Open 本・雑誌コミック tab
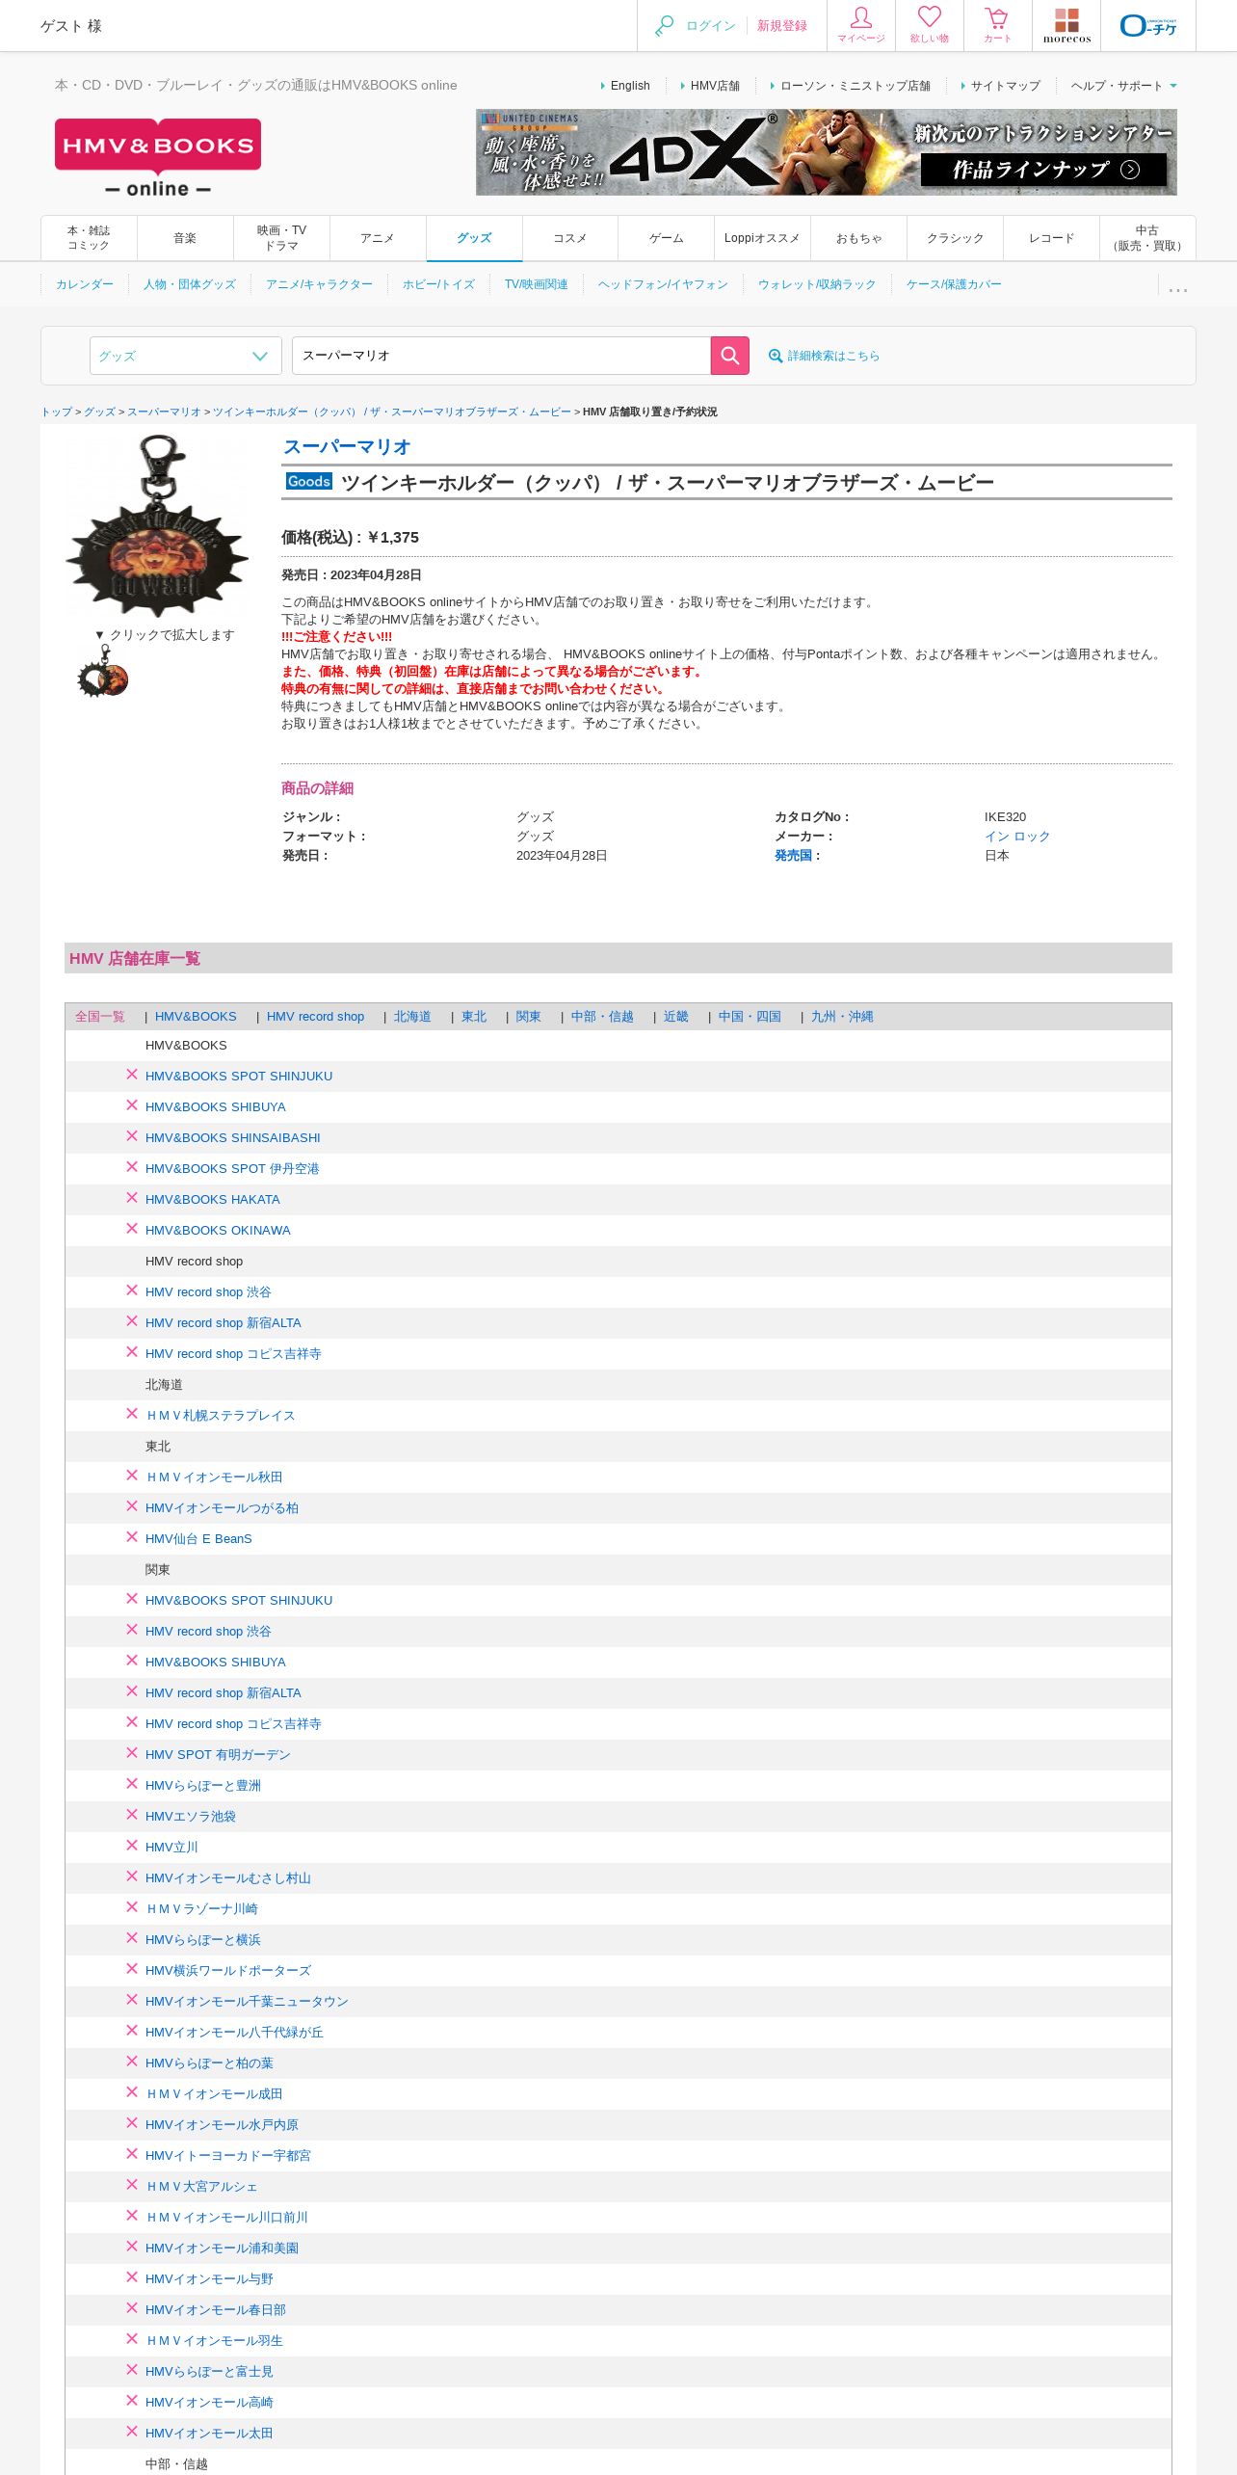1237x2475 pixels. coord(89,238)
